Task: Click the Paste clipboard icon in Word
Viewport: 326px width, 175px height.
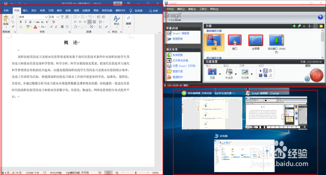Action: coord(6,19)
